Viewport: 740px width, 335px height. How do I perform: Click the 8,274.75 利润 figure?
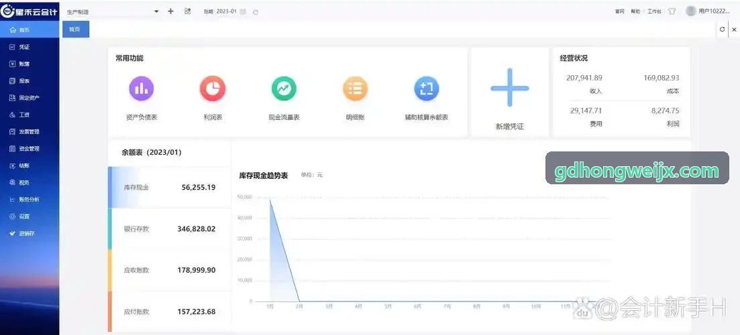pyautogui.click(x=666, y=111)
